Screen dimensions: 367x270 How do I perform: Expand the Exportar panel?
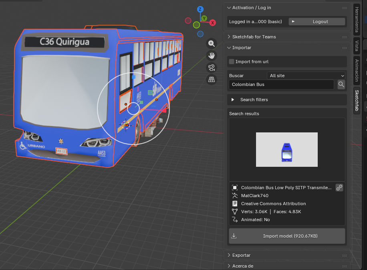click(241, 255)
